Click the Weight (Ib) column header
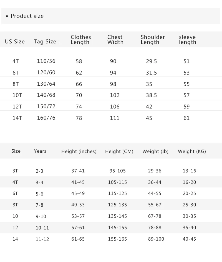This screenshot has width=222, height=262. 155,151
